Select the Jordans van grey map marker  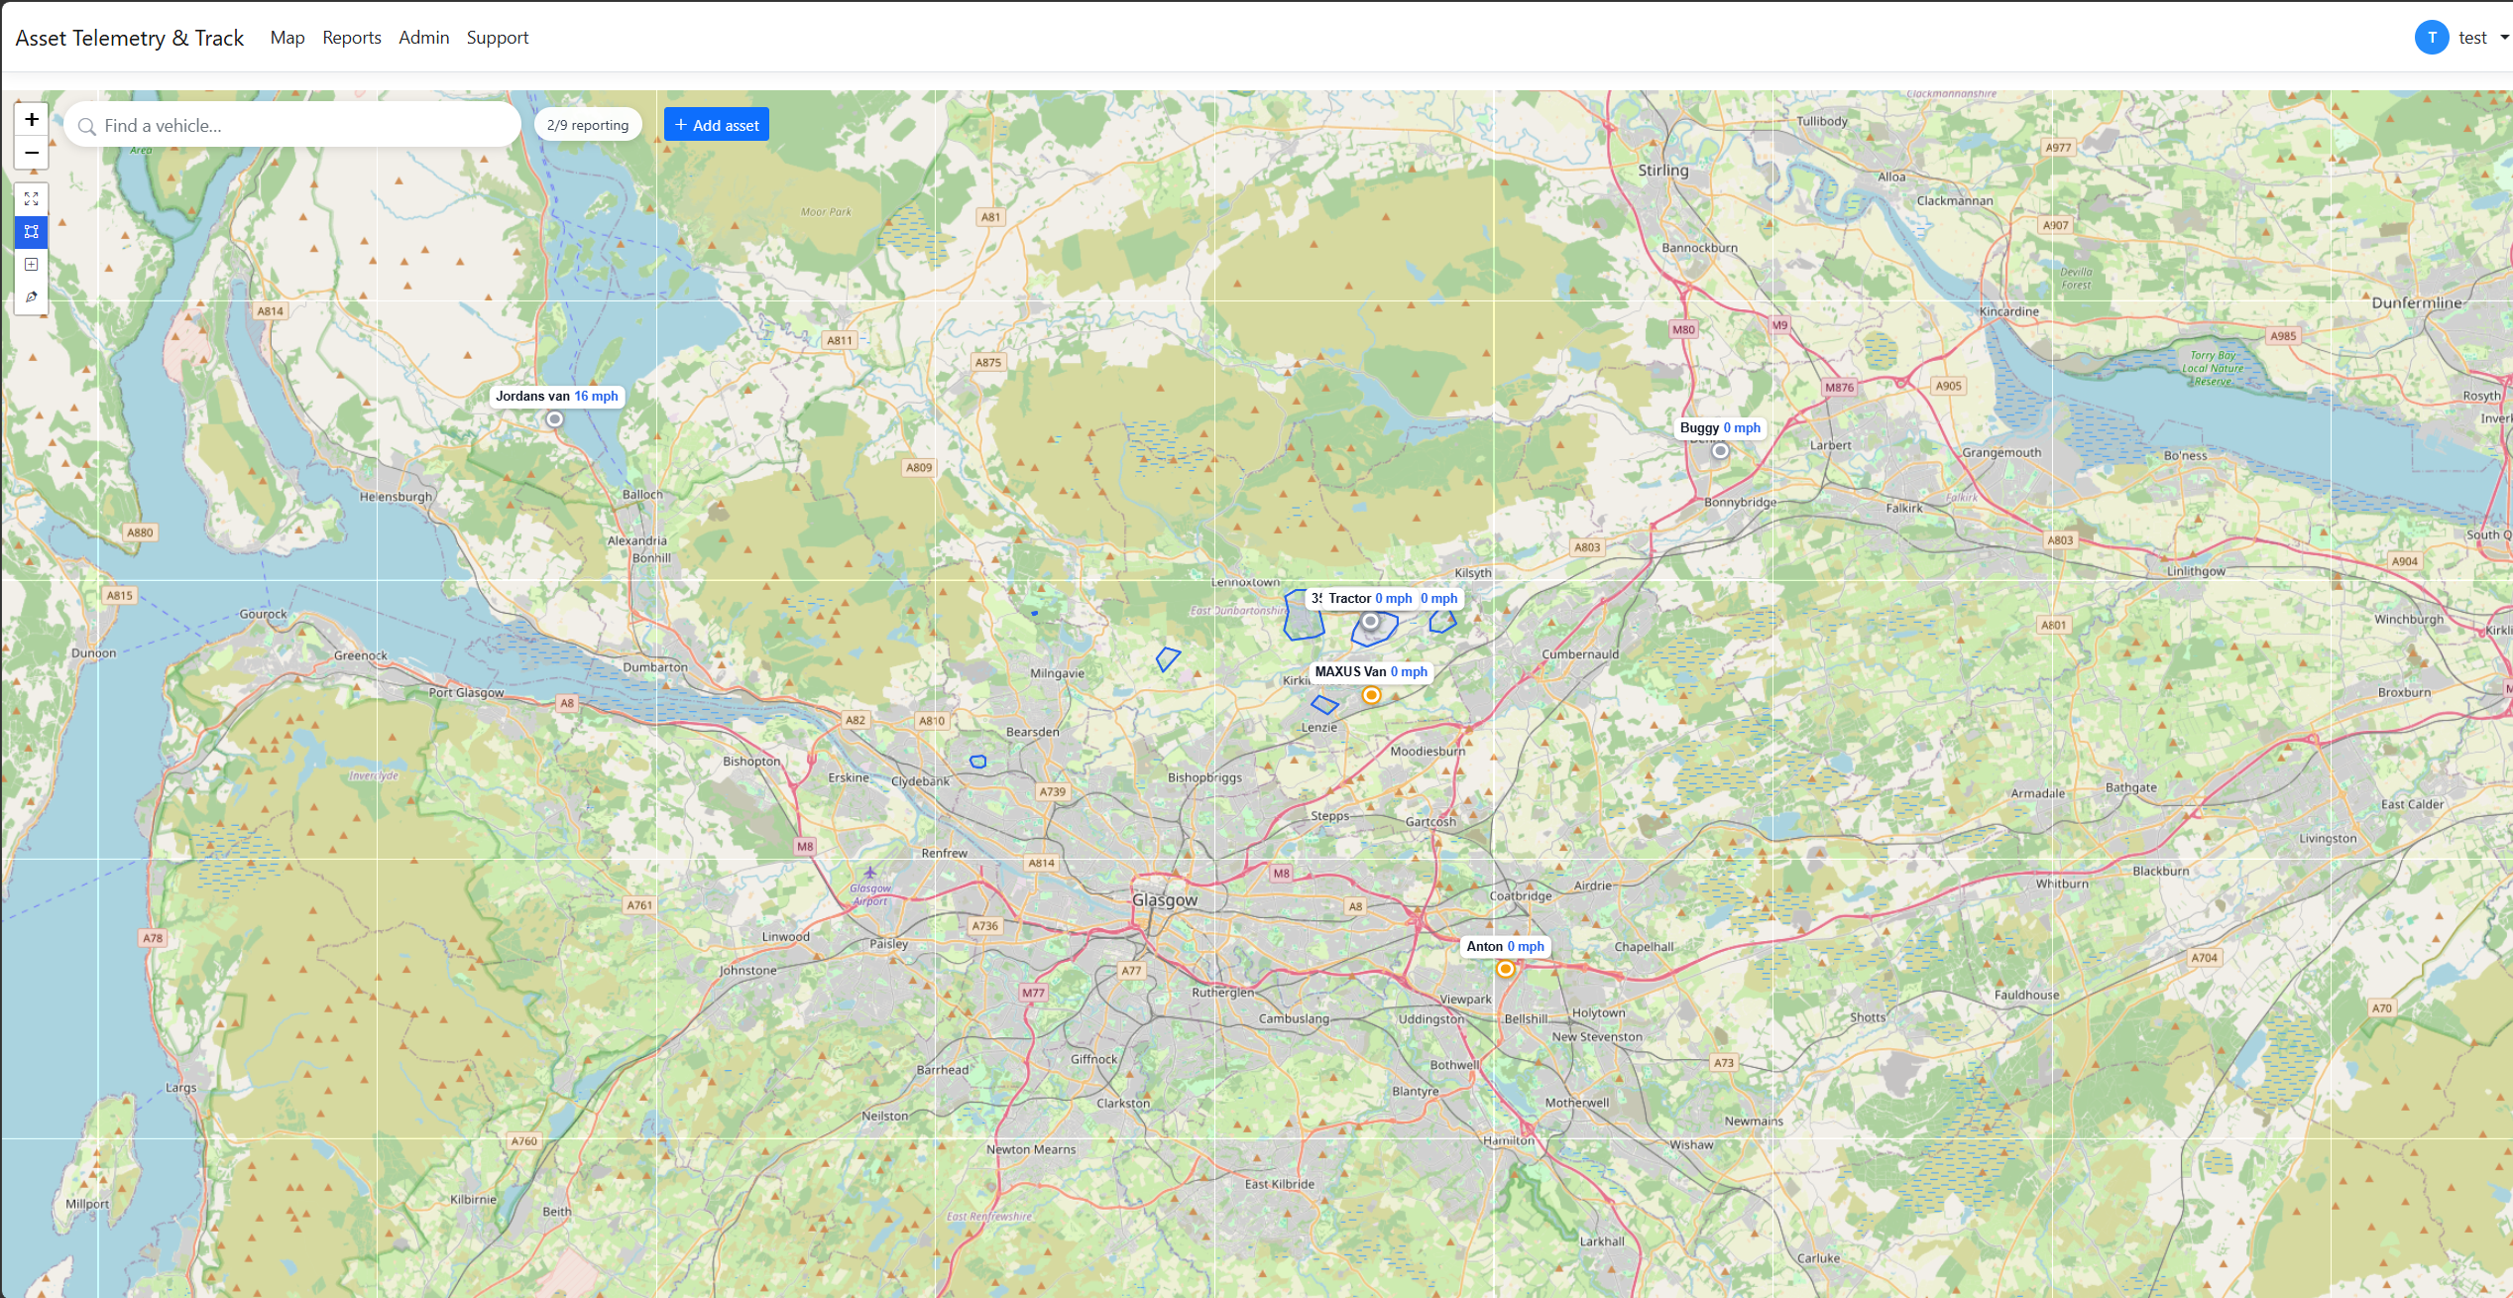click(555, 419)
